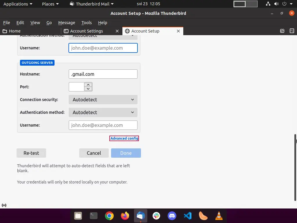297x223 pixels.
Task: Launch Visual Studio Code from the dock
Action: coord(188,216)
